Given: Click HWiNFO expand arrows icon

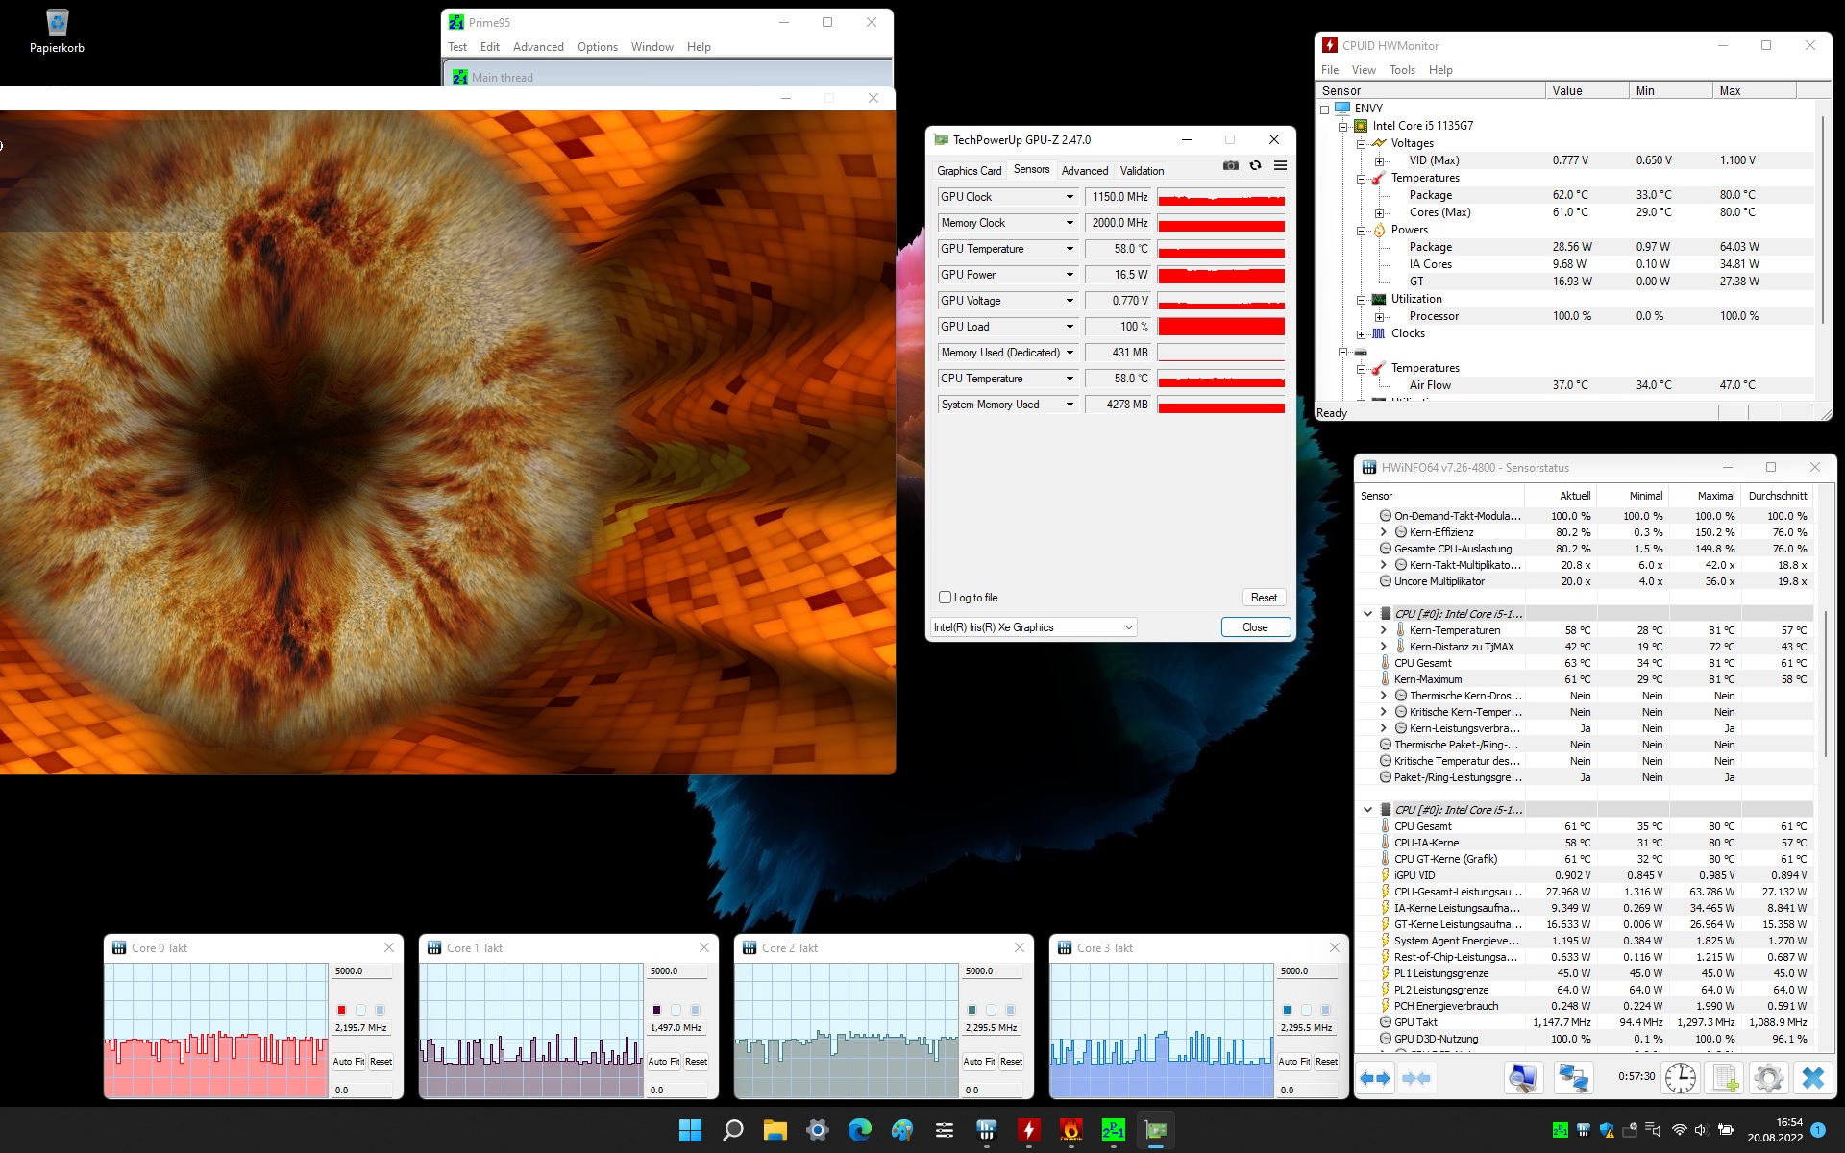Looking at the screenshot, I should tap(1375, 1078).
